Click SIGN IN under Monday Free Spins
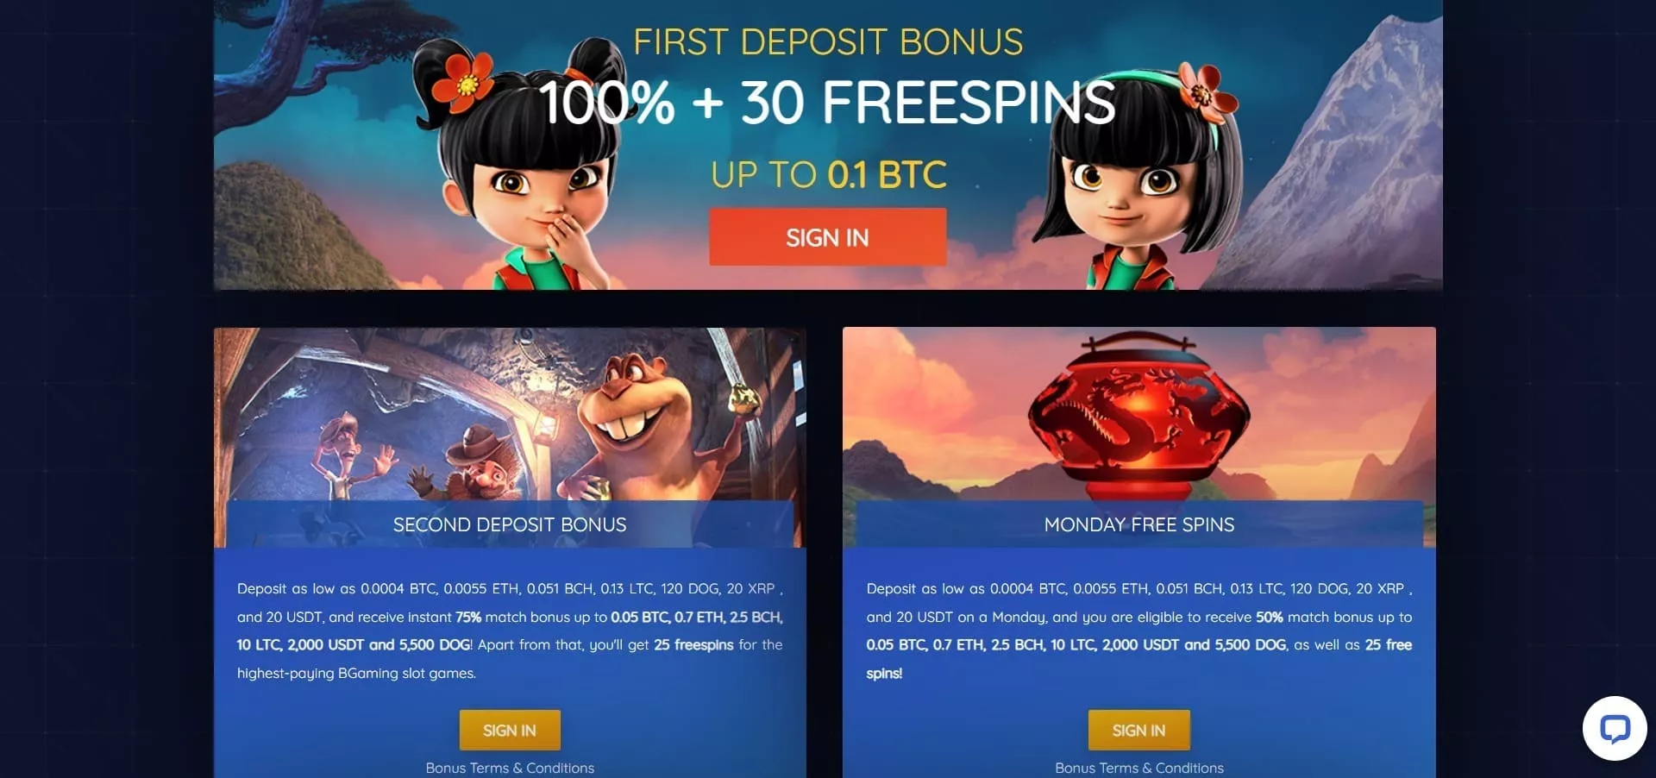This screenshot has width=1656, height=778. (1138, 731)
